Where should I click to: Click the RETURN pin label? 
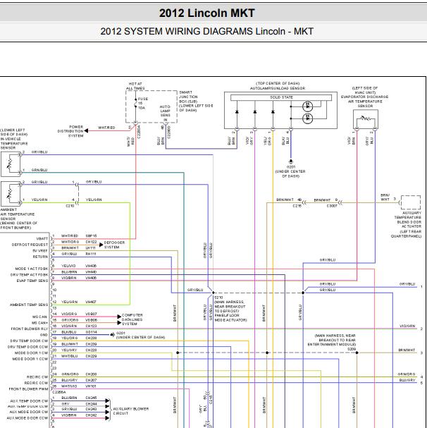pyautogui.click(x=40, y=257)
